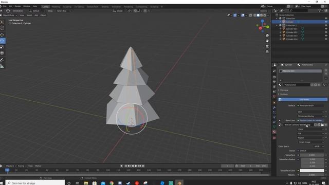Image resolution: width=329 pixels, height=185 pixels.
Task: Open Texture properties tab icon
Action: click(274, 138)
